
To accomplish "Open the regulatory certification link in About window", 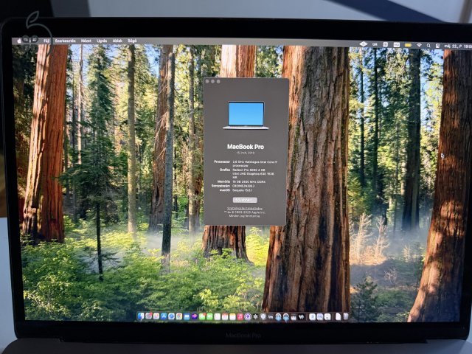I will tap(245, 208).
